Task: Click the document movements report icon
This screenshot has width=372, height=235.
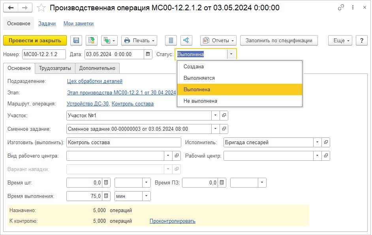Action: pyautogui.click(x=171, y=40)
